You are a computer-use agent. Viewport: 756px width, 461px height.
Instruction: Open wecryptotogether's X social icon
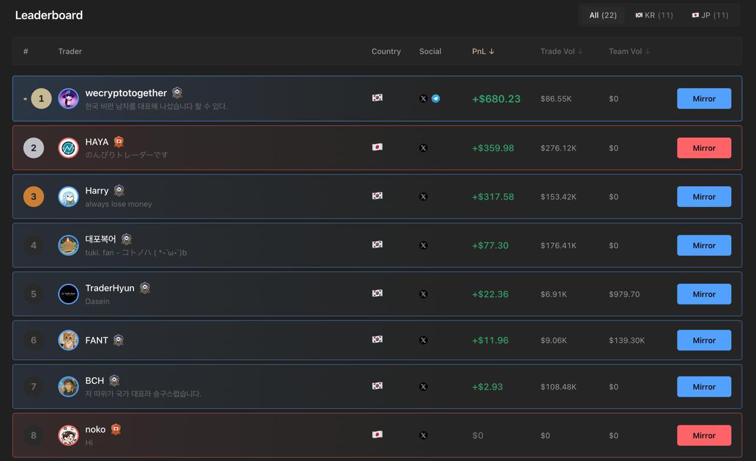(x=423, y=99)
